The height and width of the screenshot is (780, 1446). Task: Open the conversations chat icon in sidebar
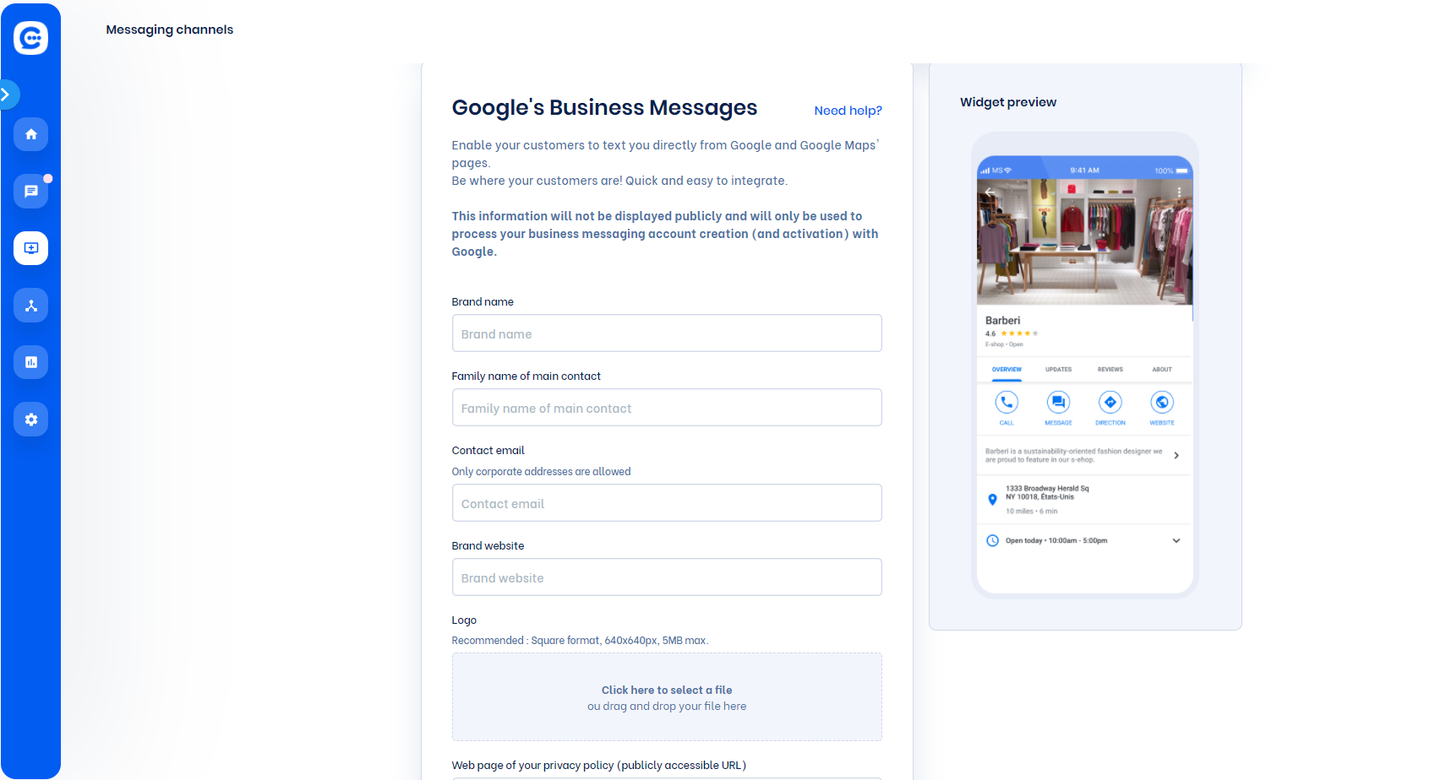pyautogui.click(x=31, y=192)
